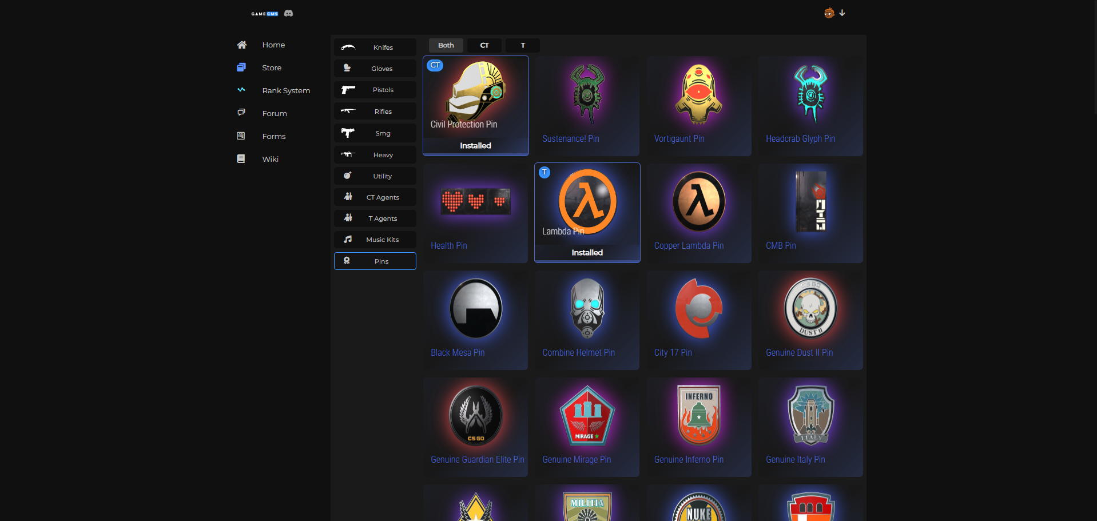Click the CT Agents people icon
The width and height of the screenshot is (1097, 521).
(x=348, y=197)
